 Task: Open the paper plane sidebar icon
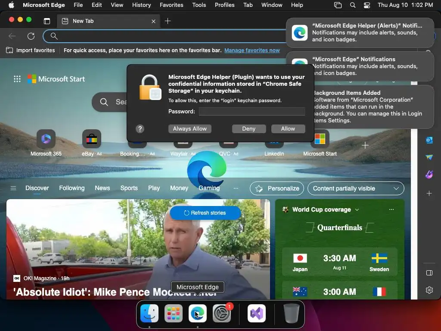tap(429, 157)
